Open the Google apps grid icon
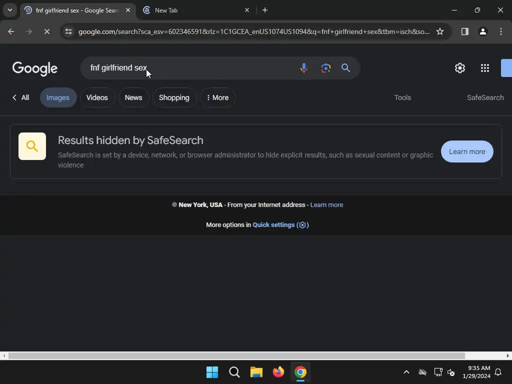 485,68
